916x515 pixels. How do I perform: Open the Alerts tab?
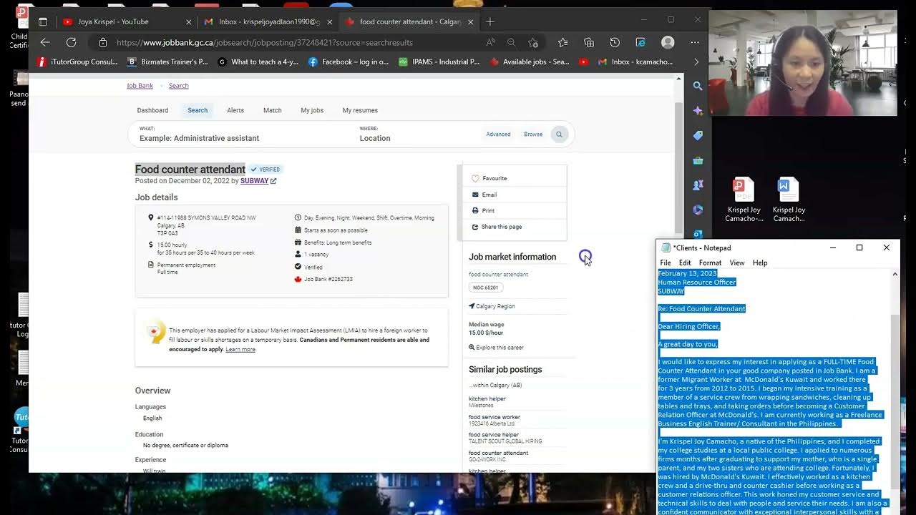pyautogui.click(x=235, y=110)
